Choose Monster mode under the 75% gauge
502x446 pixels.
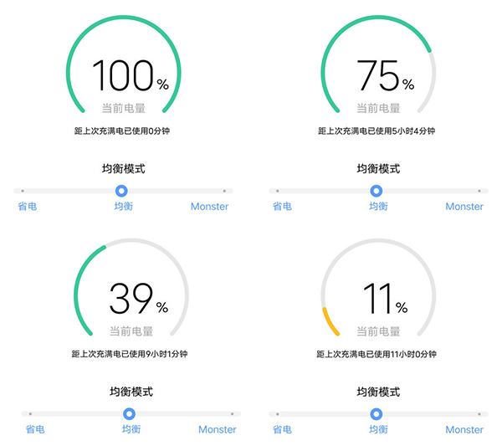pos(464,207)
